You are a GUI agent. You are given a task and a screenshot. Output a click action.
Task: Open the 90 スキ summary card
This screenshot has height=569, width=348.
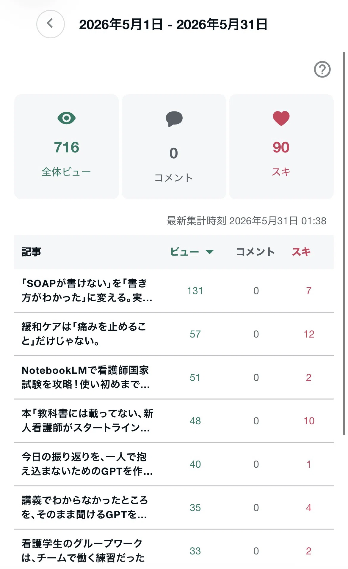click(x=281, y=147)
